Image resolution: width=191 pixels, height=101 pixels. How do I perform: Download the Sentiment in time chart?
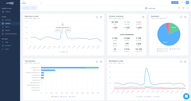point(181,62)
